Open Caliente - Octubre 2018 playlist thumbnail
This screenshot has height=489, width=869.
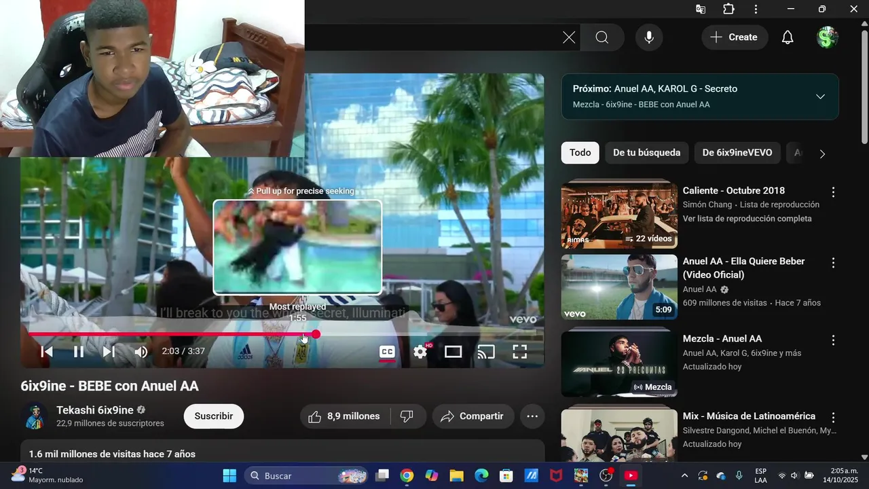tap(619, 213)
